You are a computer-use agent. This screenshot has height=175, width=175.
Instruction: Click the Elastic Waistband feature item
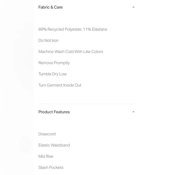(x=54, y=145)
